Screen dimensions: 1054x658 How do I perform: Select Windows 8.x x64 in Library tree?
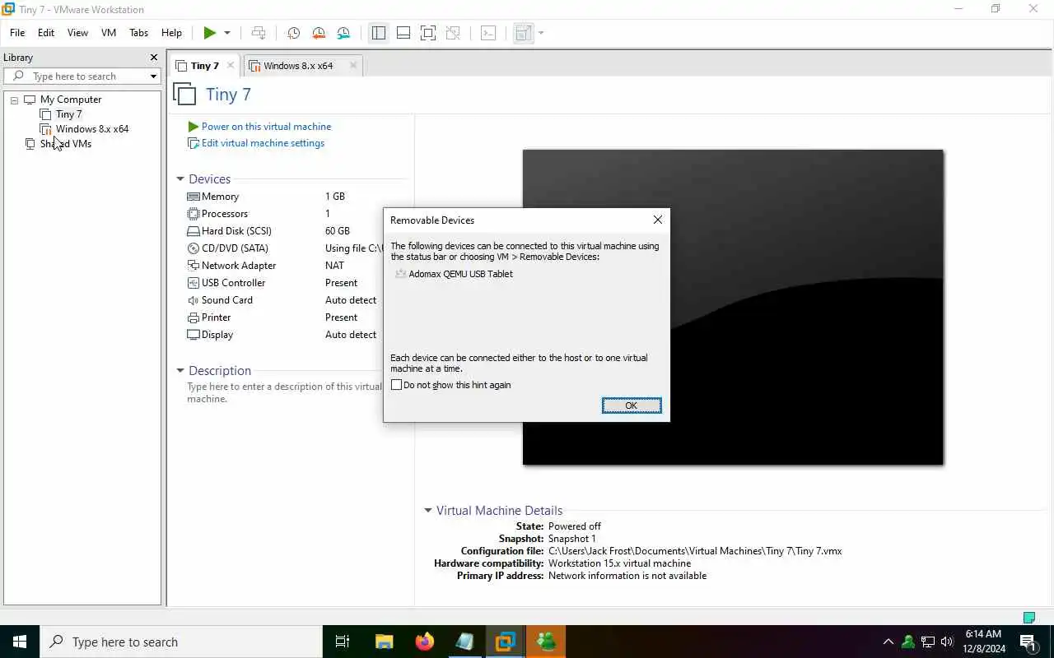point(91,129)
